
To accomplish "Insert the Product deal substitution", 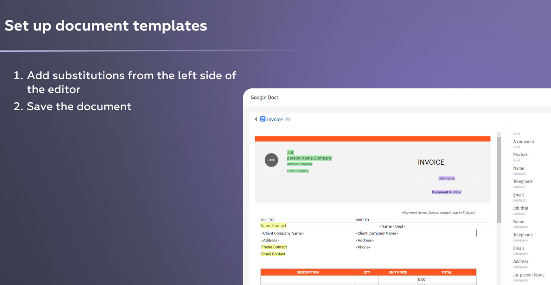I will (520, 155).
